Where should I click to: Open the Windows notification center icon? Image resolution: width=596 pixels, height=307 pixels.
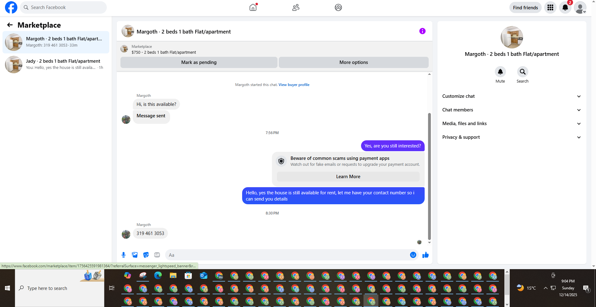[x=586, y=288]
